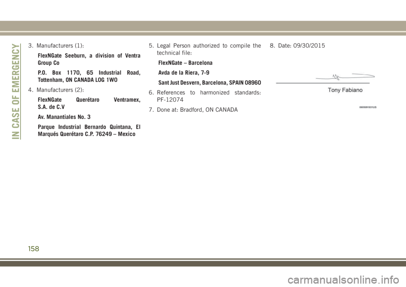Click the small image code under signature

tap(368, 107)
